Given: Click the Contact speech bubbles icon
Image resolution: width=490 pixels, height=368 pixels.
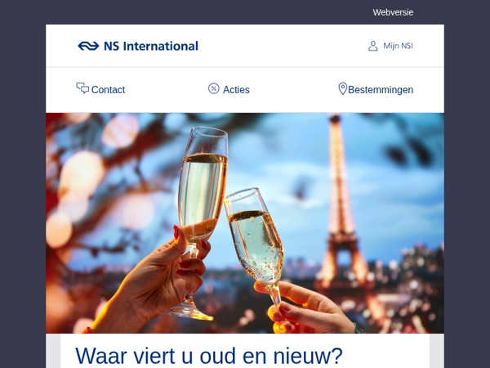Looking at the screenshot, I should tap(82, 88).
